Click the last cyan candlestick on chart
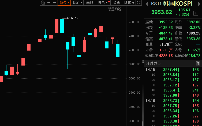 click(118, 50)
